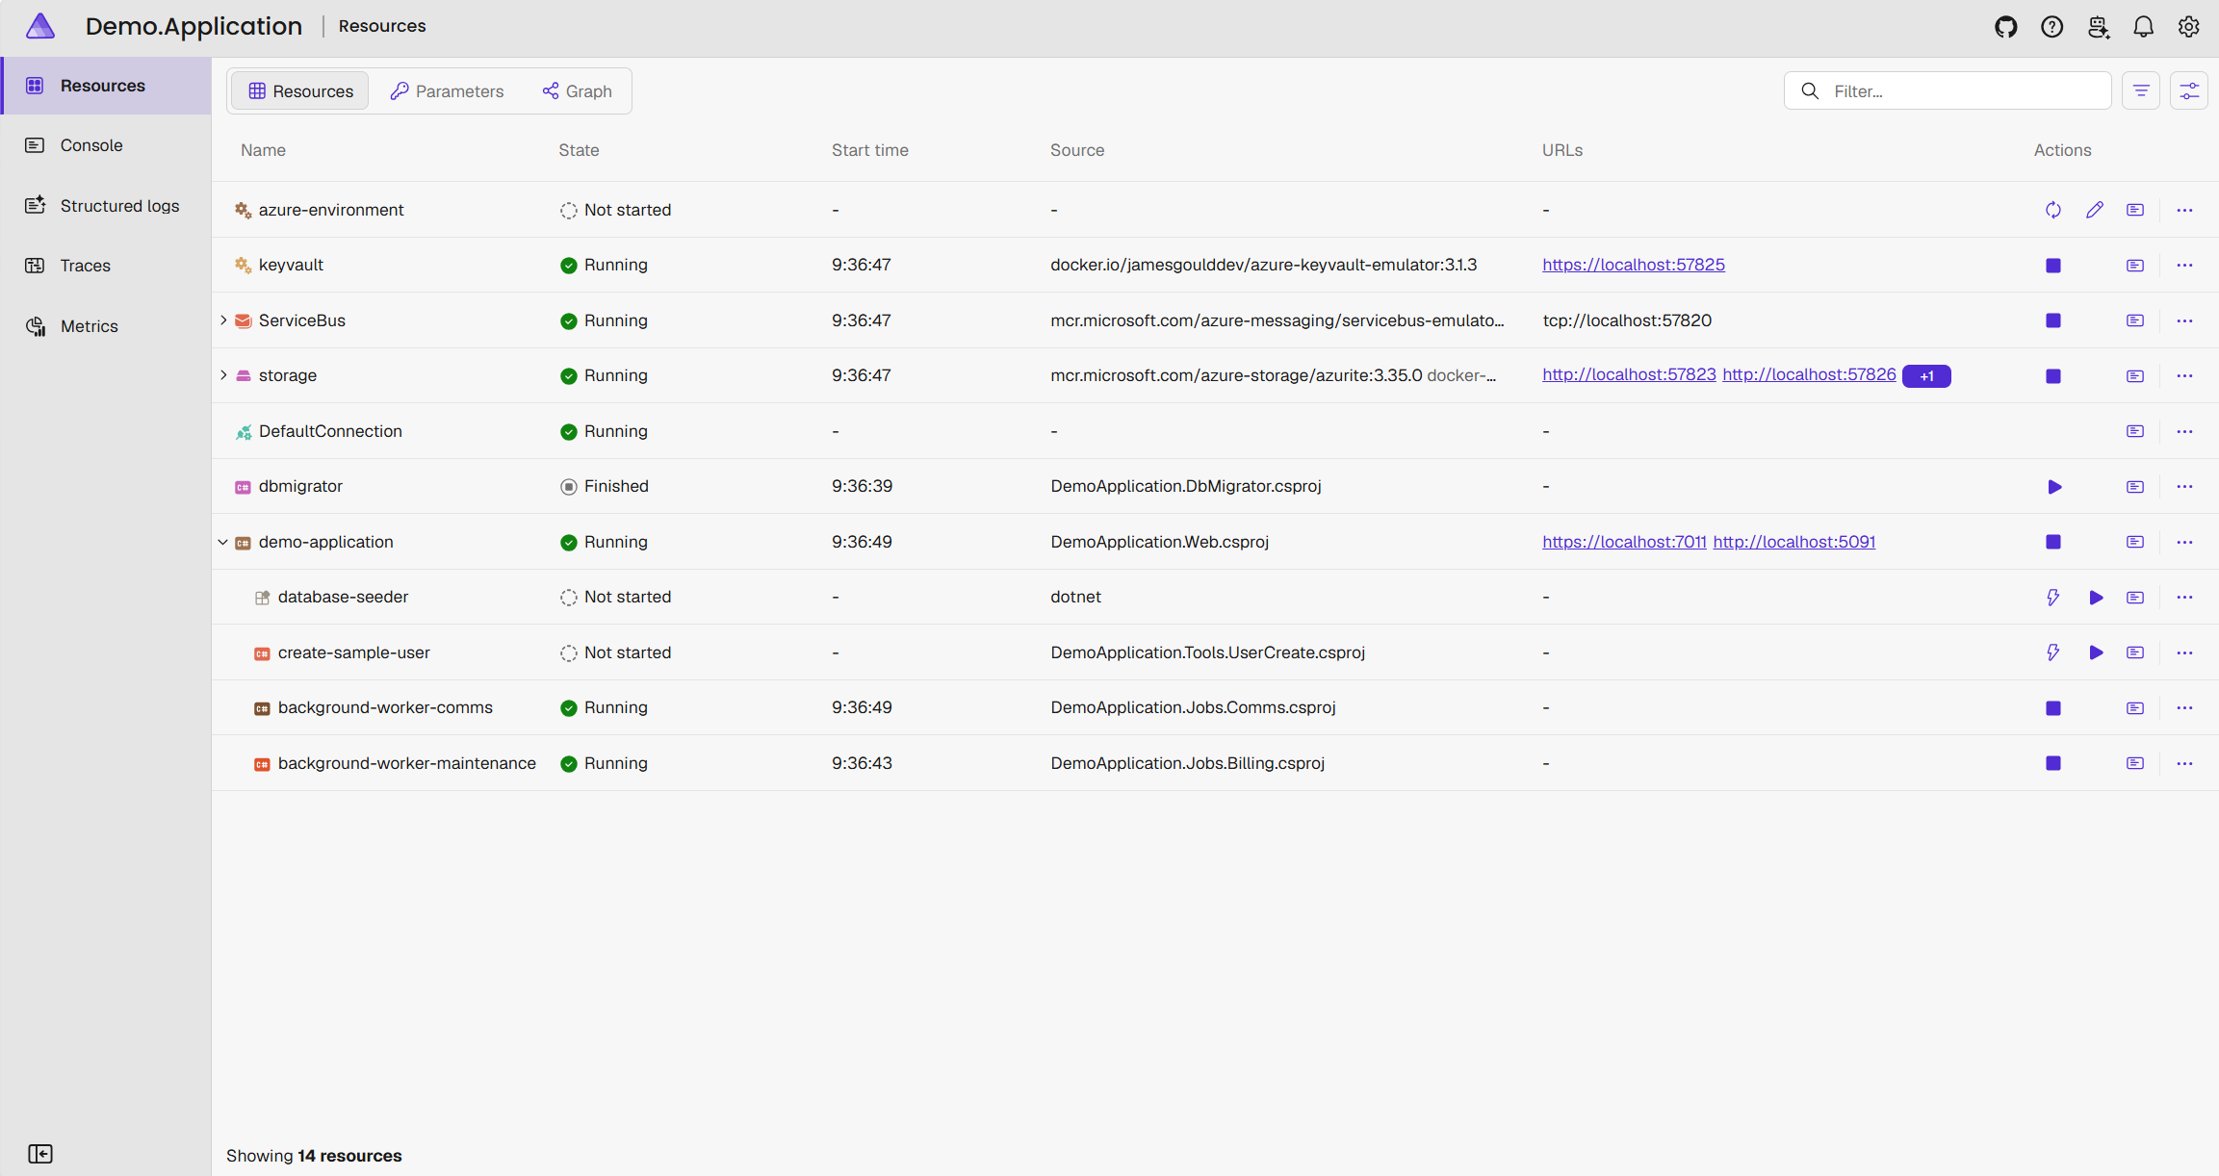Expand the storage row
Screen dimensions: 2219x1176
coord(223,375)
